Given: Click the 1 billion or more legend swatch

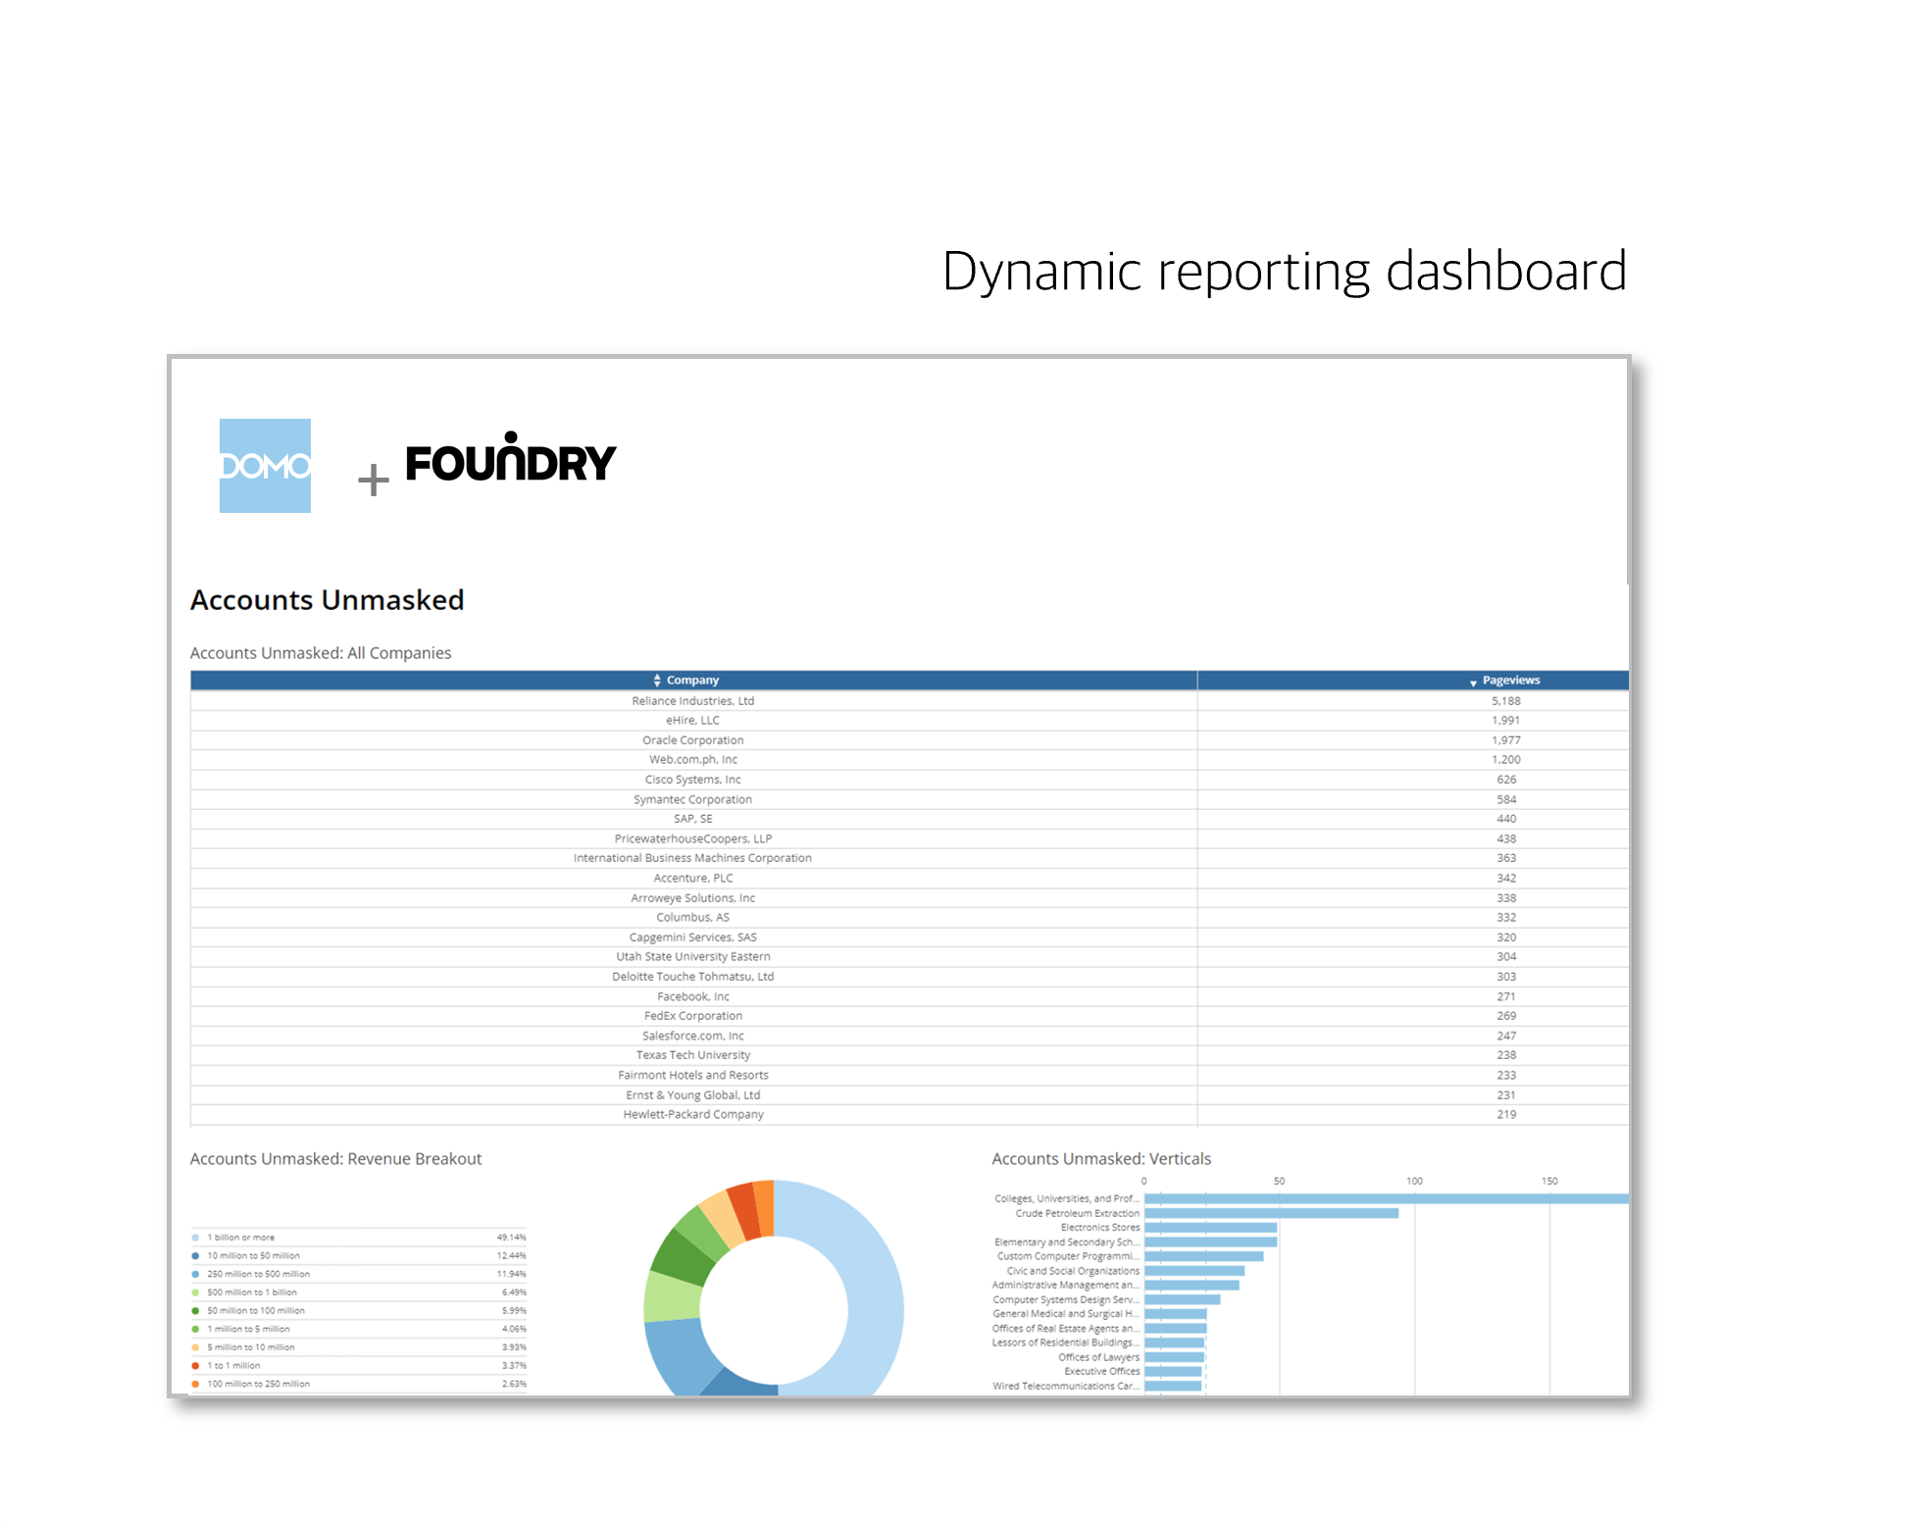Looking at the screenshot, I should (196, 1238).
